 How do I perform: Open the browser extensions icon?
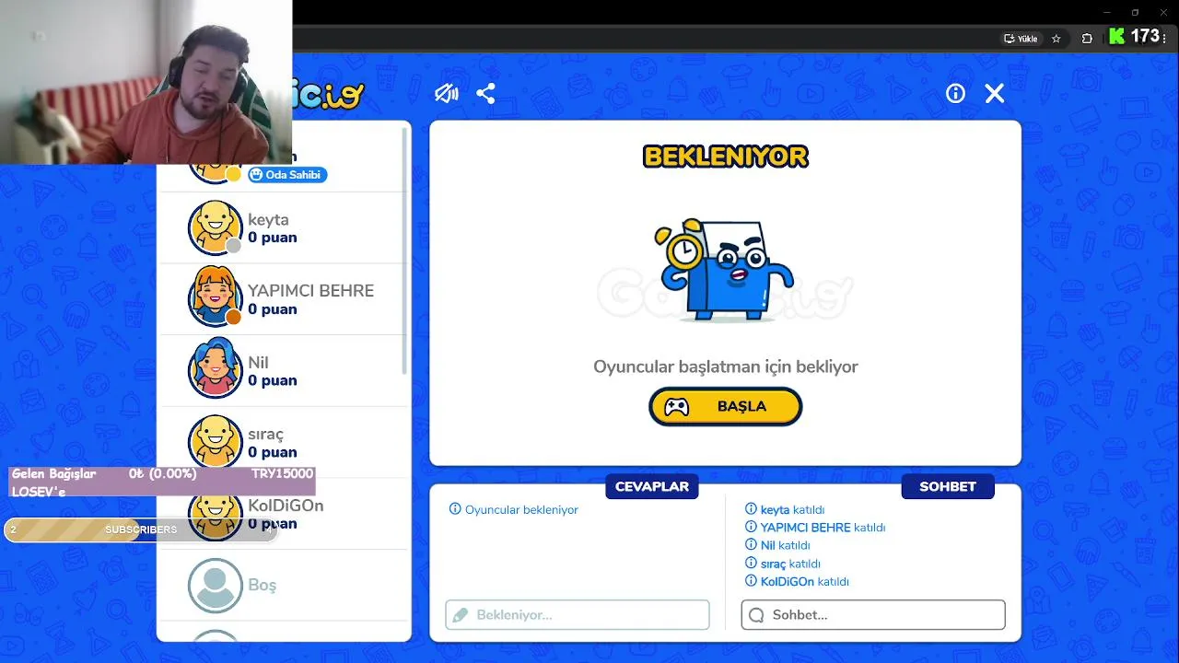tap(1087, 39)
